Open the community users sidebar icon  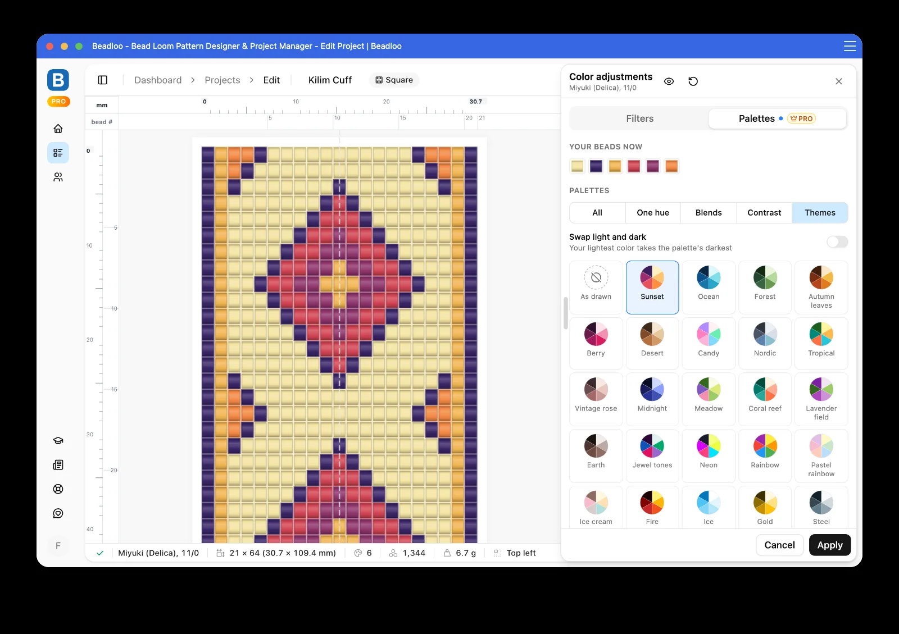[58, 177]
